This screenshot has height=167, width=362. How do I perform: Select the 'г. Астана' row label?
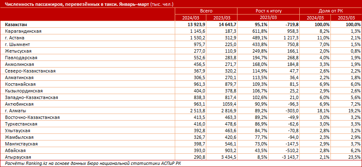[x=15, y=38]
